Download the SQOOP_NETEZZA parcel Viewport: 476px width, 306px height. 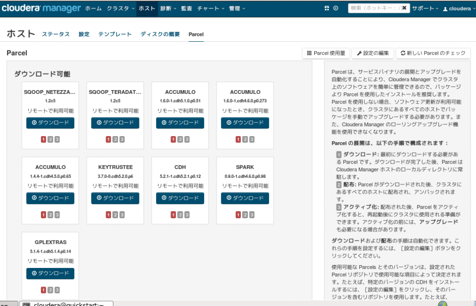(x=50, y=123)
